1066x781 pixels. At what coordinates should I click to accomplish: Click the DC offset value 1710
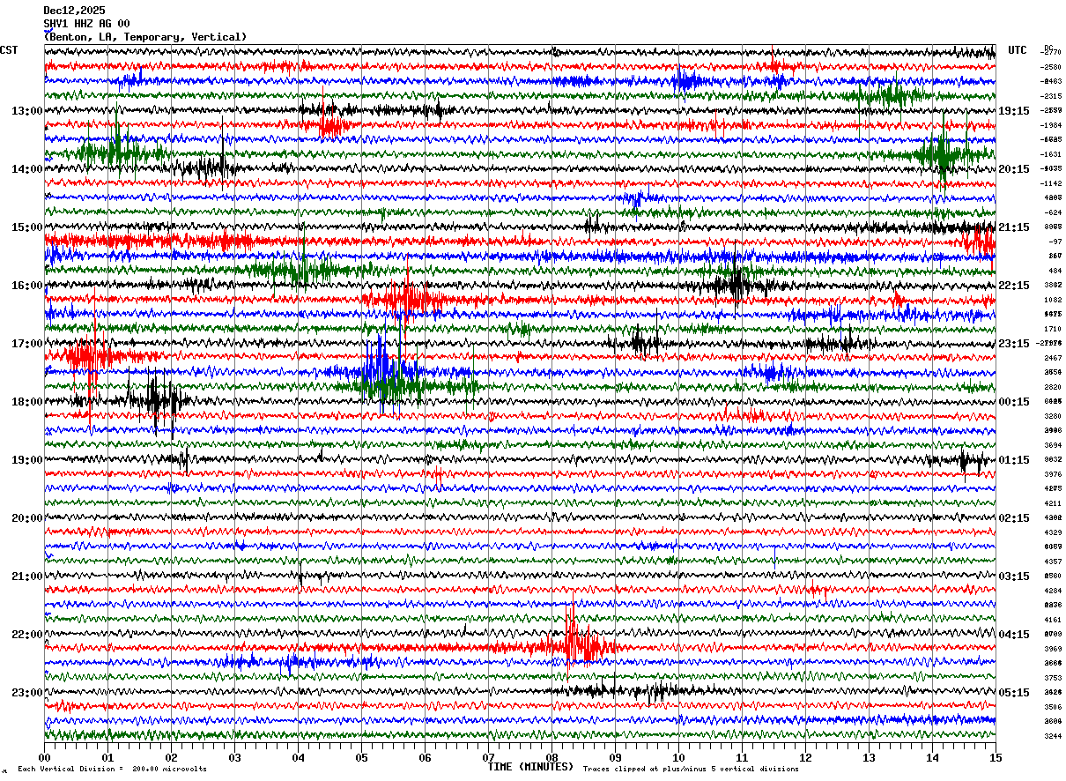[1053, 329]
